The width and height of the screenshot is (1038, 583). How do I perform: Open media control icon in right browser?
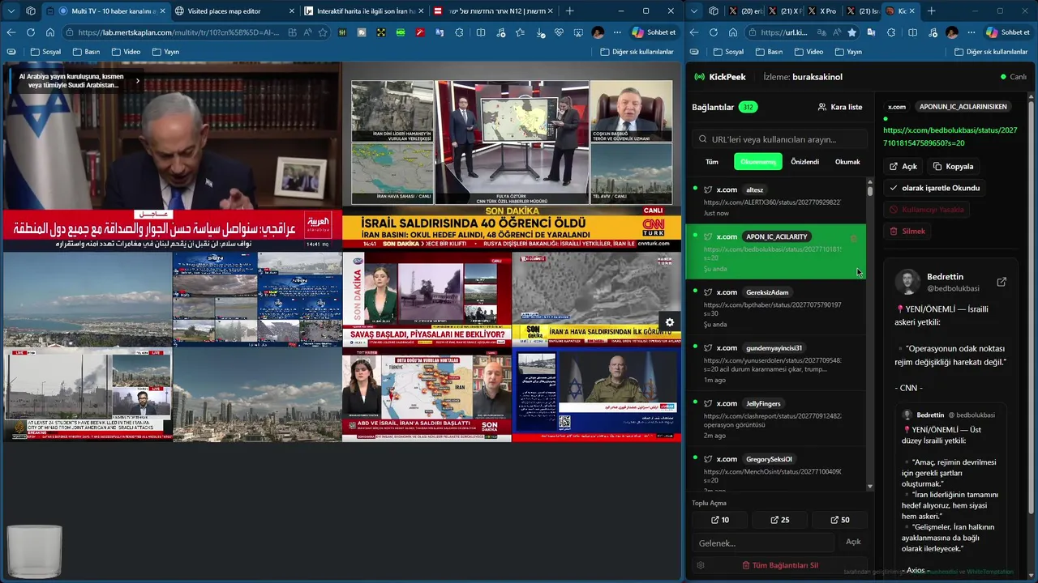932,32
